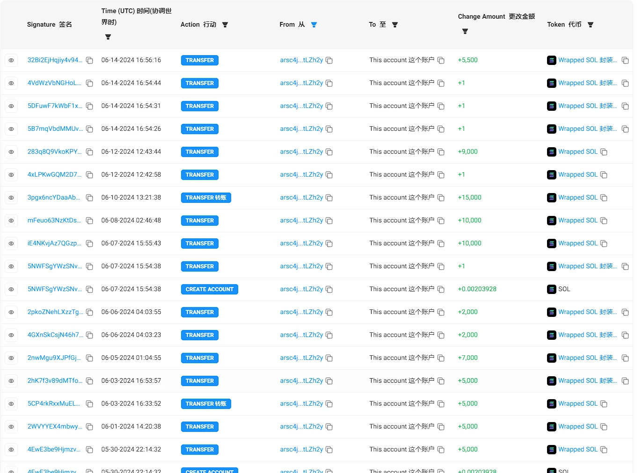Open the Action 行动 column filter

coord(225,24)
